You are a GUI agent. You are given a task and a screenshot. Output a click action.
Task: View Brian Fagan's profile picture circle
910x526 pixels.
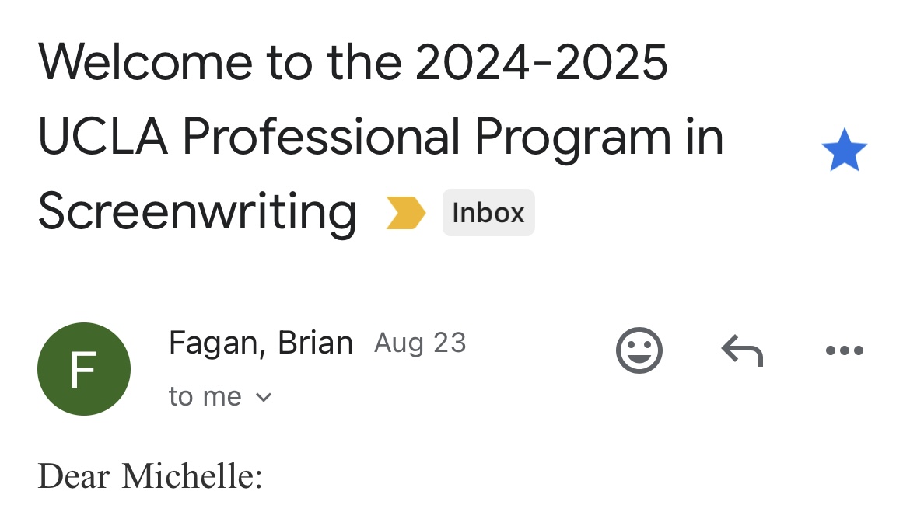(84, 369)
